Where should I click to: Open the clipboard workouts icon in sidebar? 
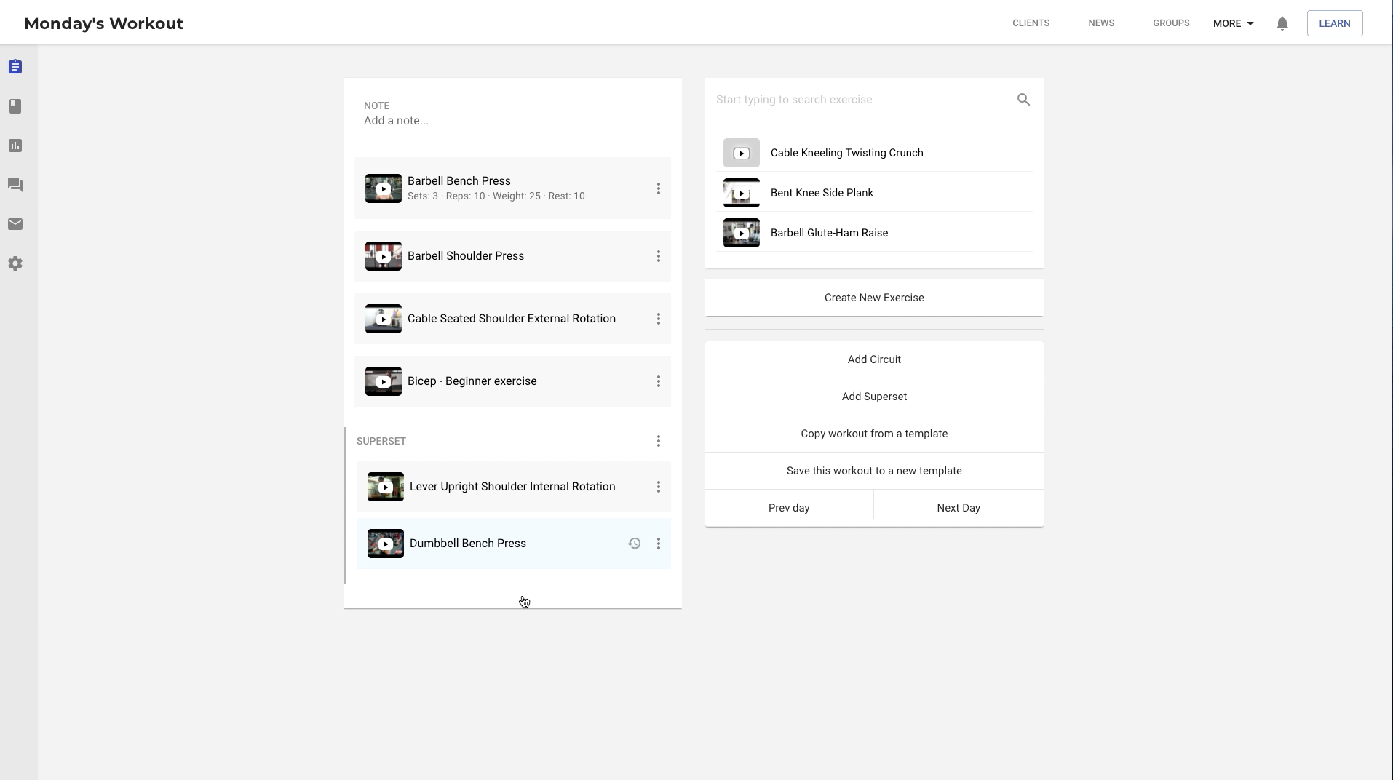point(15,67)
